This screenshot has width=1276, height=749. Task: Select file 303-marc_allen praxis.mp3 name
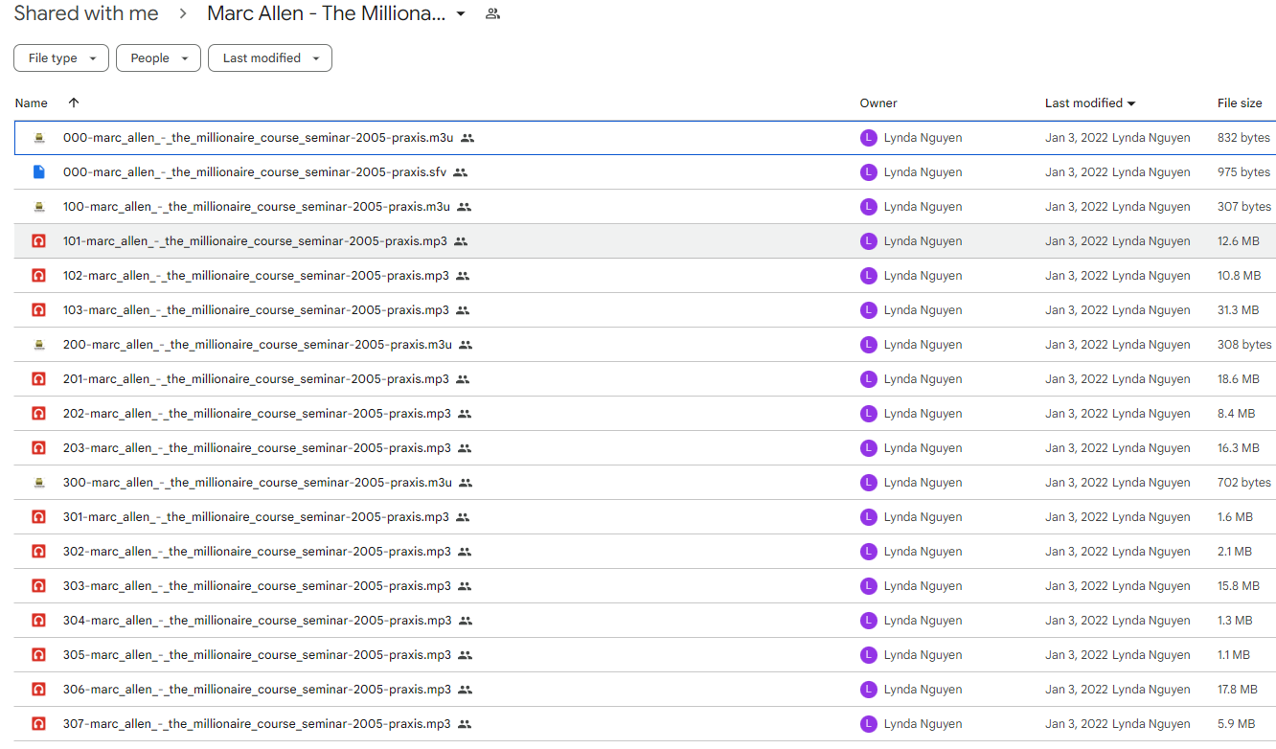pyautogui.click(x=257, y=586)
